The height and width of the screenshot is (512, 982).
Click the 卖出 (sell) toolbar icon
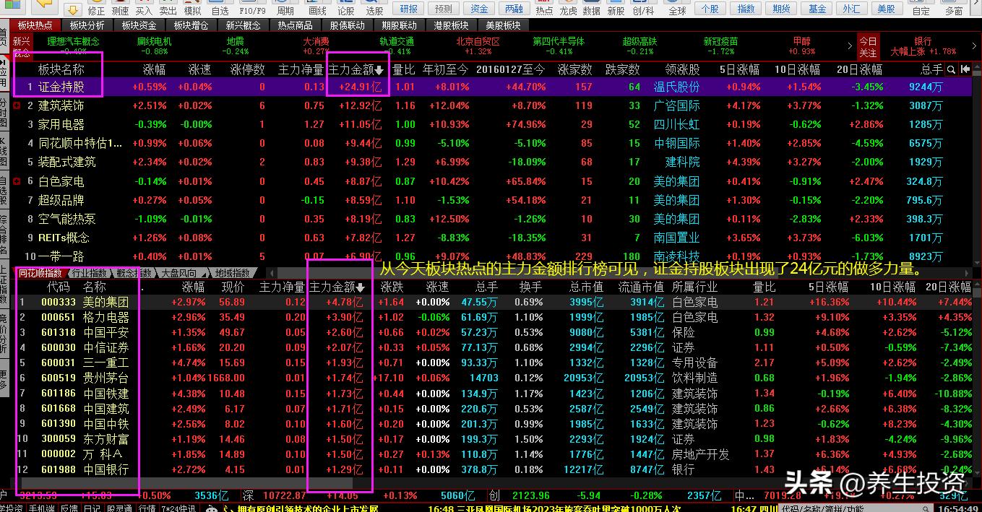[168, 9]
